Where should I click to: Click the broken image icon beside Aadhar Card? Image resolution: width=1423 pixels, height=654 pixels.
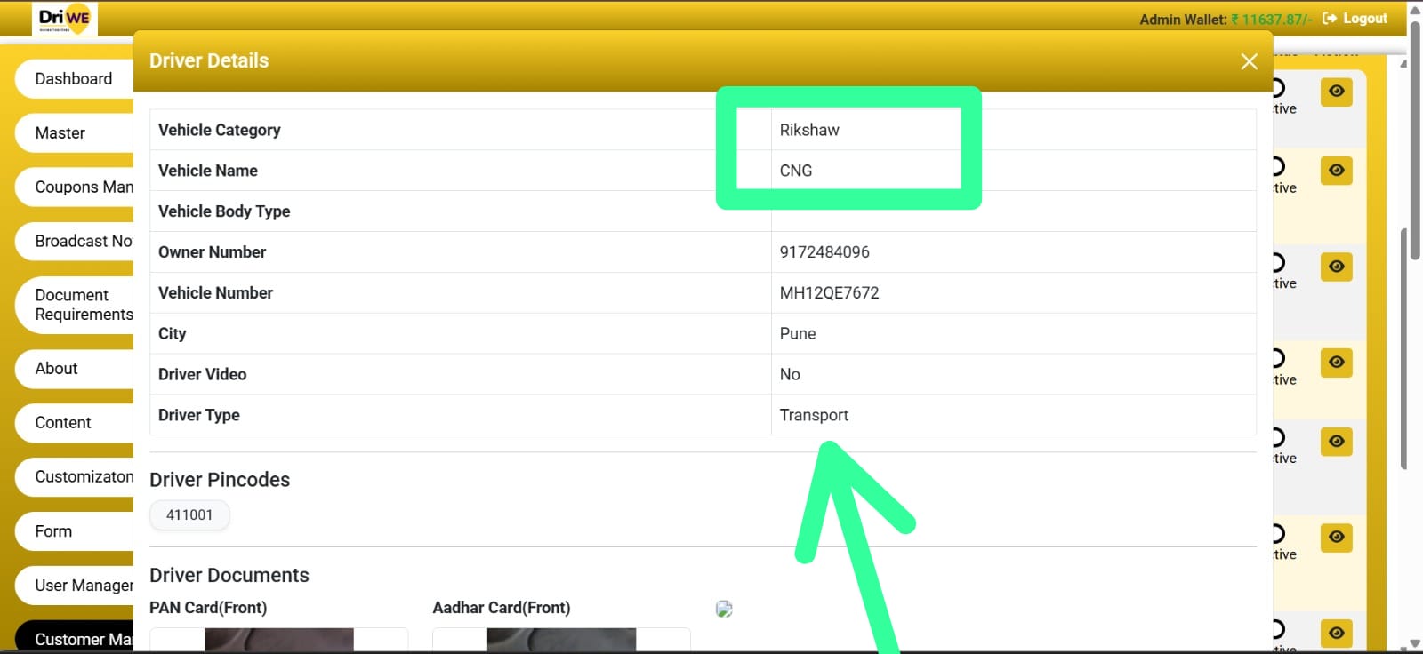click(724, 609)
